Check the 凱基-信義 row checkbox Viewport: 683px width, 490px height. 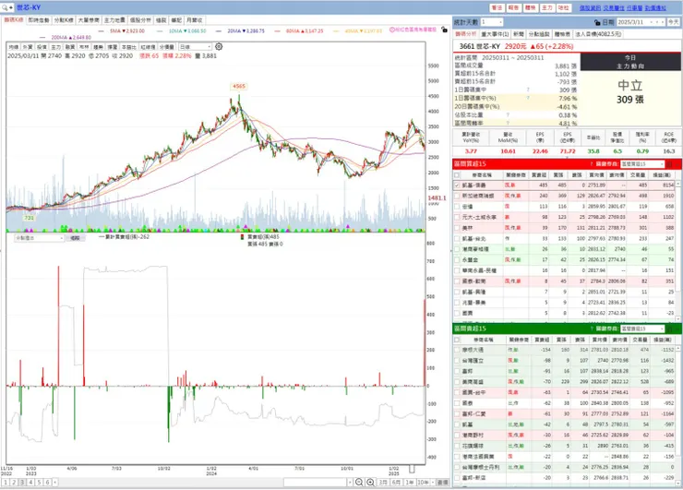click(x=457, y=185)
